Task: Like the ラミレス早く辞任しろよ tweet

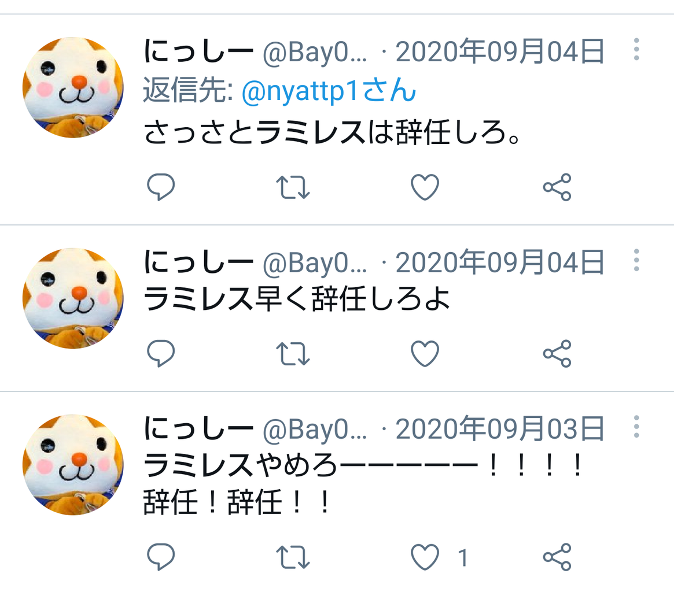Action: tap(425, 353)
